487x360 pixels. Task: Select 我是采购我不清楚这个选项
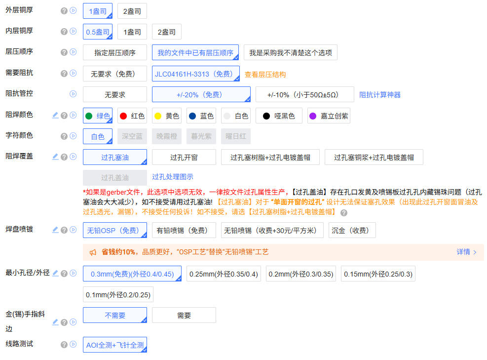click(x=291, y=53)
